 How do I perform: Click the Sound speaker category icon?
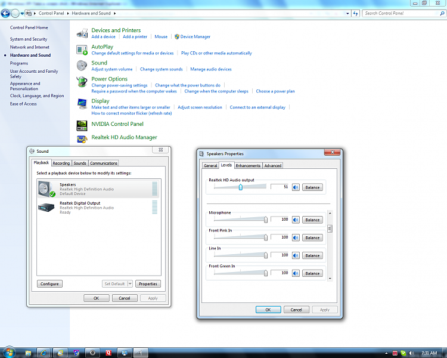tap(82, 66)
